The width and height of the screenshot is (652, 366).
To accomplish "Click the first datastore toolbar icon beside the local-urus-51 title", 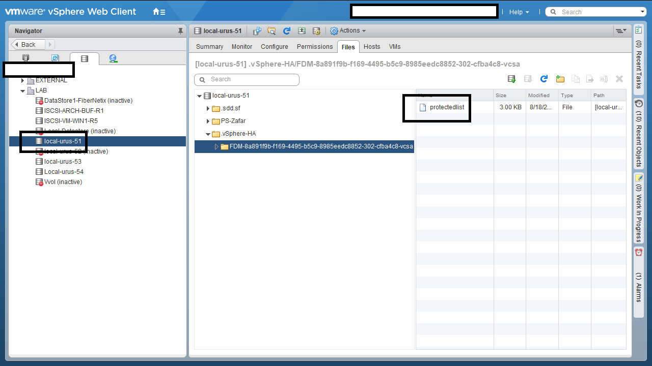I will (257, 31).
